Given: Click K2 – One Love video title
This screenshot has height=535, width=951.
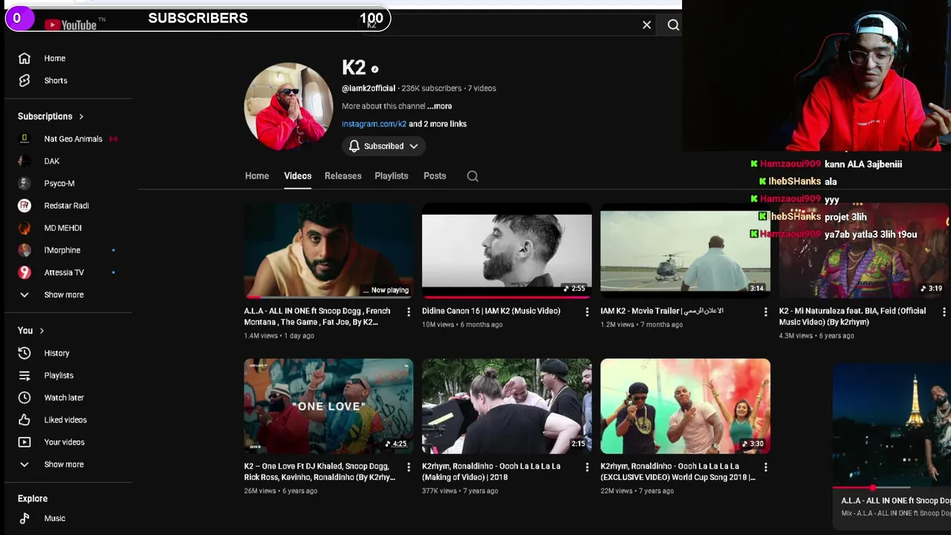Looking at the screenshot, I should (x=320, y=472).
